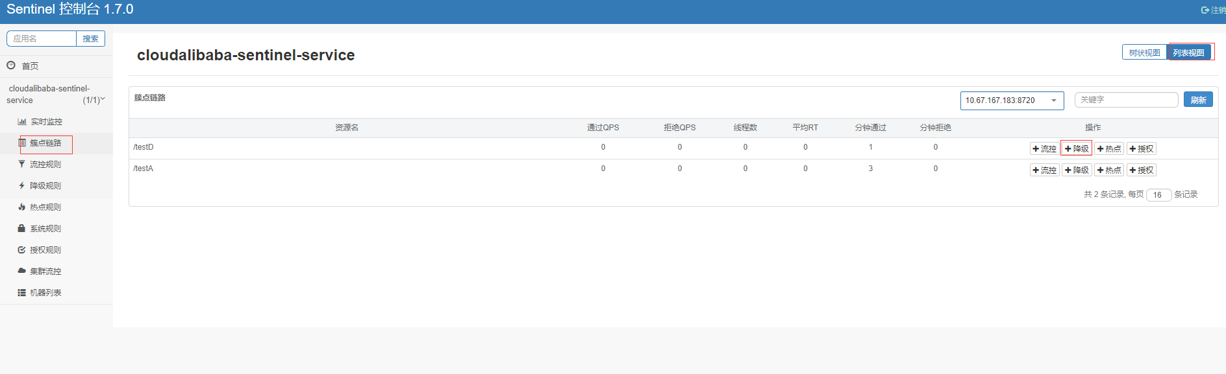Click the filter icon for 流控规则

pos(21,165)
